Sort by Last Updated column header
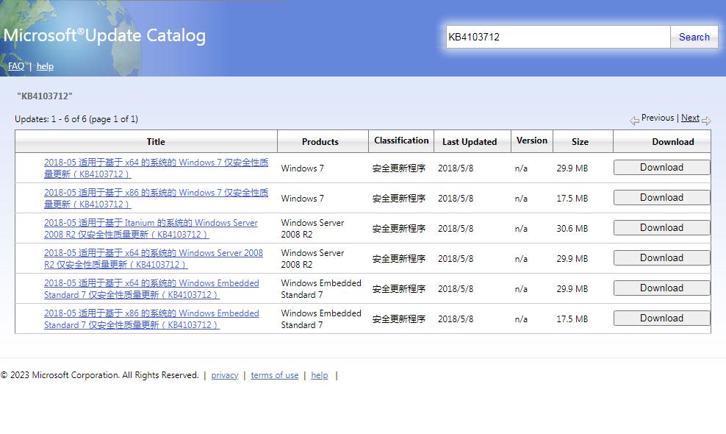Screen dimensions: 726x434 (x=470, y=142)
